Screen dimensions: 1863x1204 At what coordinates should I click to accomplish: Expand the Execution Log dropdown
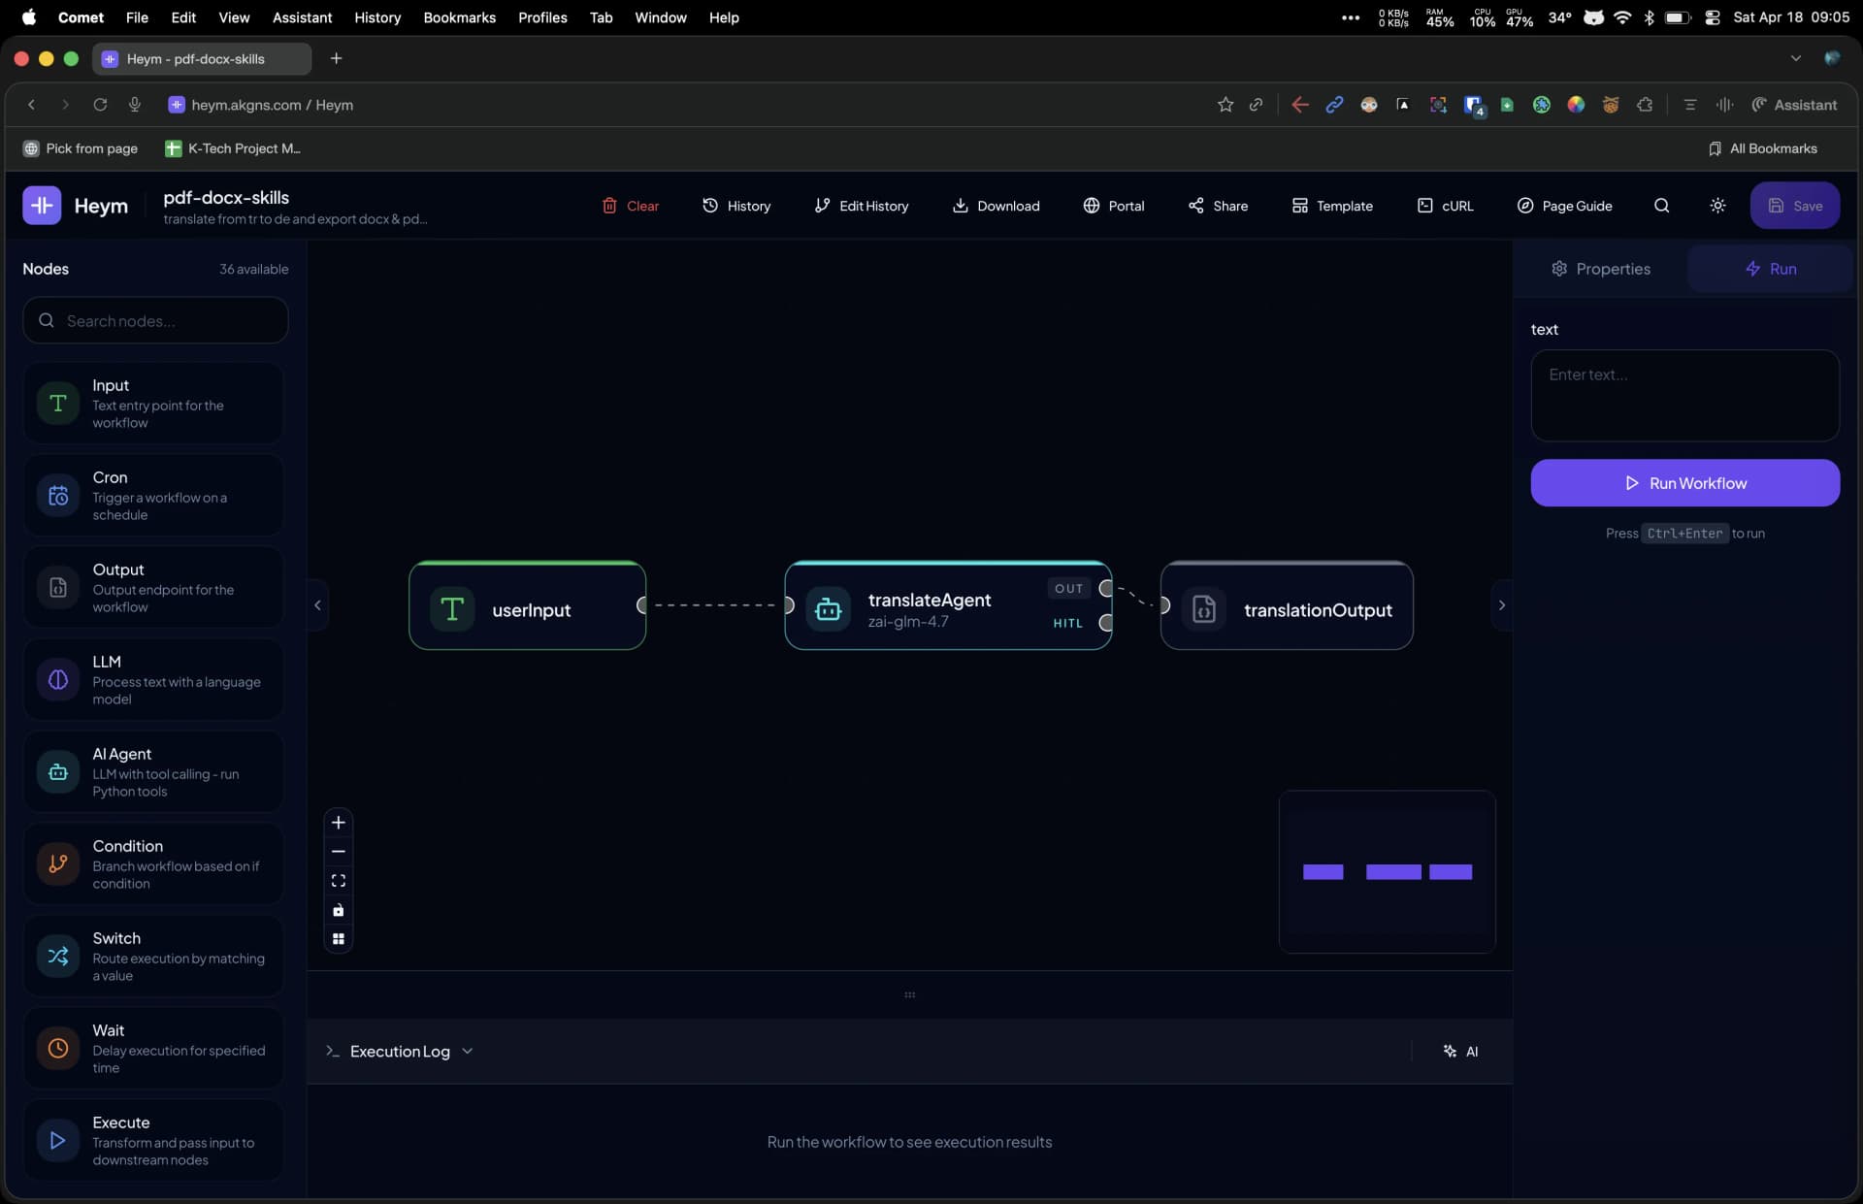coord(467,1051)
